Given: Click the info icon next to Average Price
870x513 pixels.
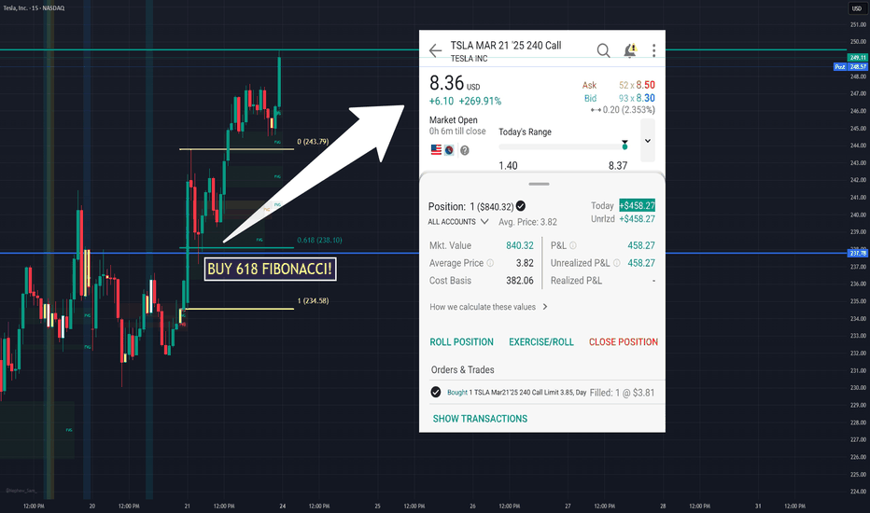Looking at the screenshot, I should tap(490, 263).
